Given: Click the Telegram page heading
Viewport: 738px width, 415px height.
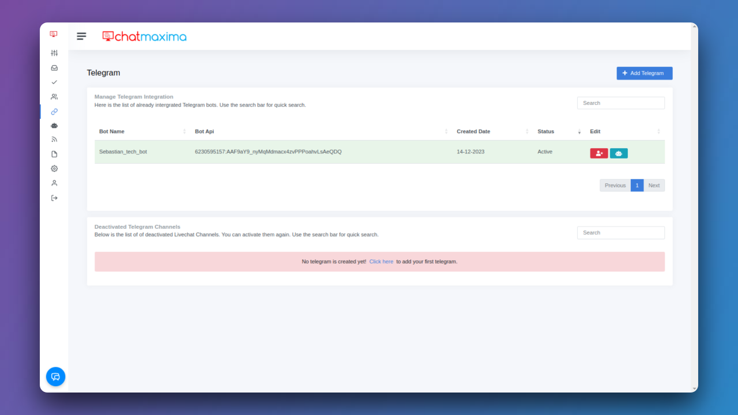Looking at the screenshot, I should 104,73.
